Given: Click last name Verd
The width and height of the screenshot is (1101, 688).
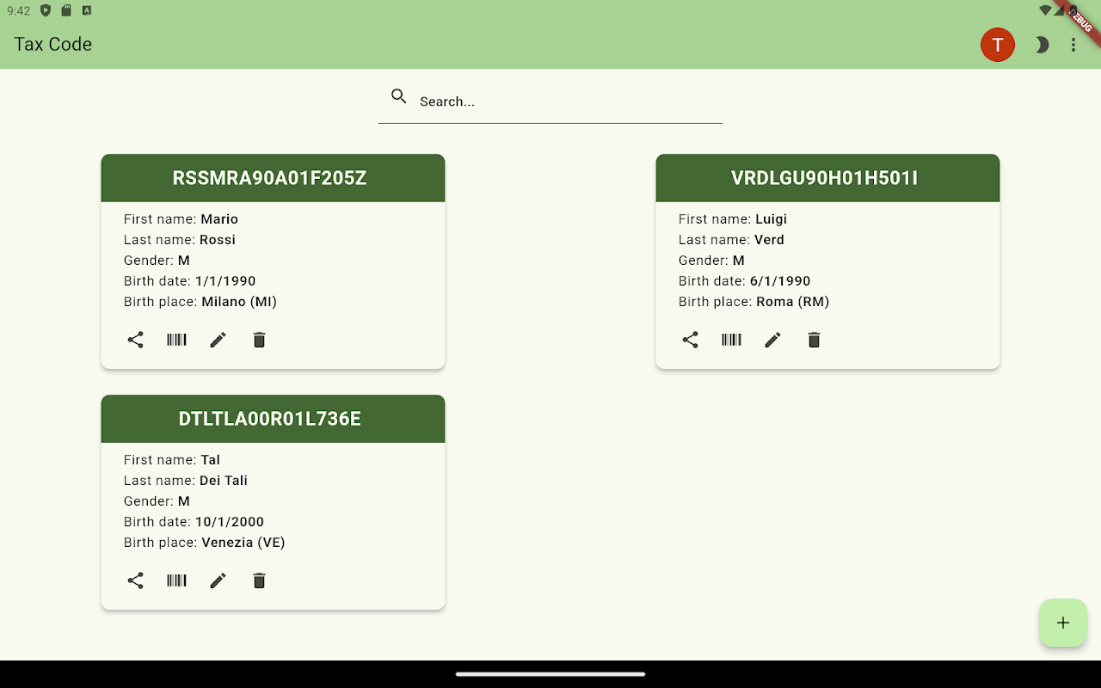Looking at the screenshot, I should tap(769, 240).
